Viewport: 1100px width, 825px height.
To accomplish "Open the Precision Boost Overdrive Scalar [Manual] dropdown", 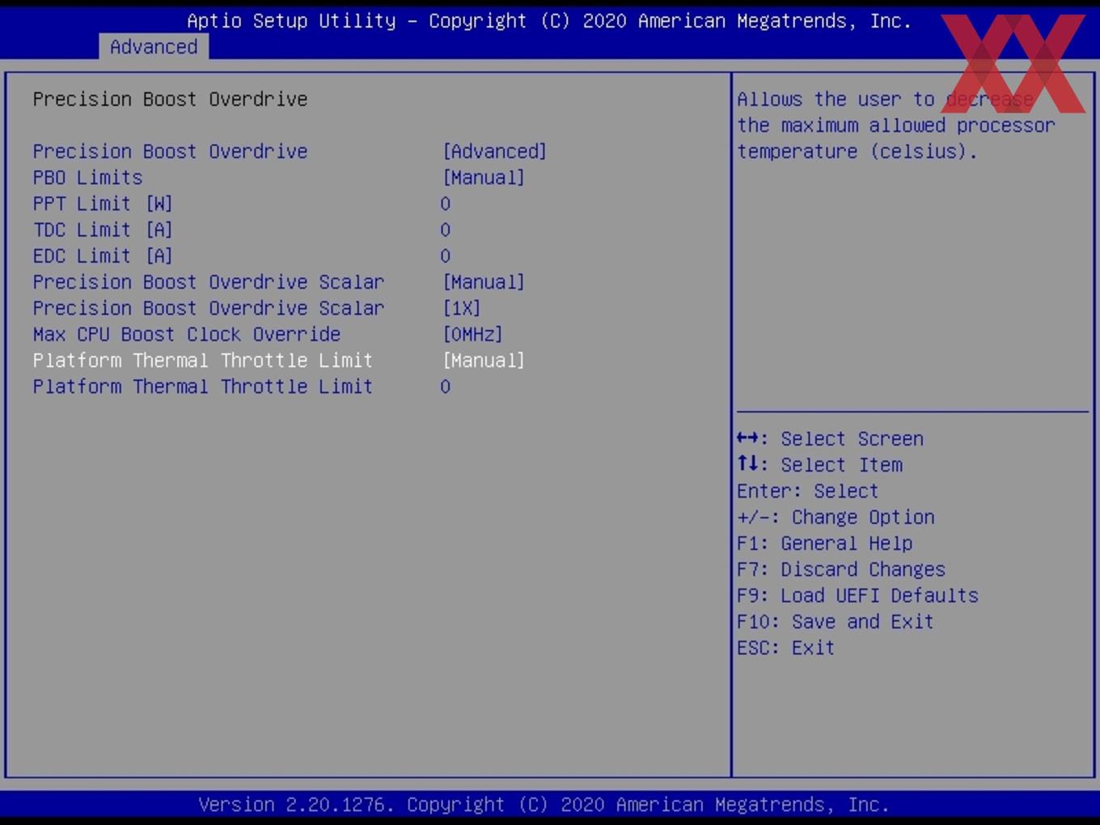I will 484,282.
